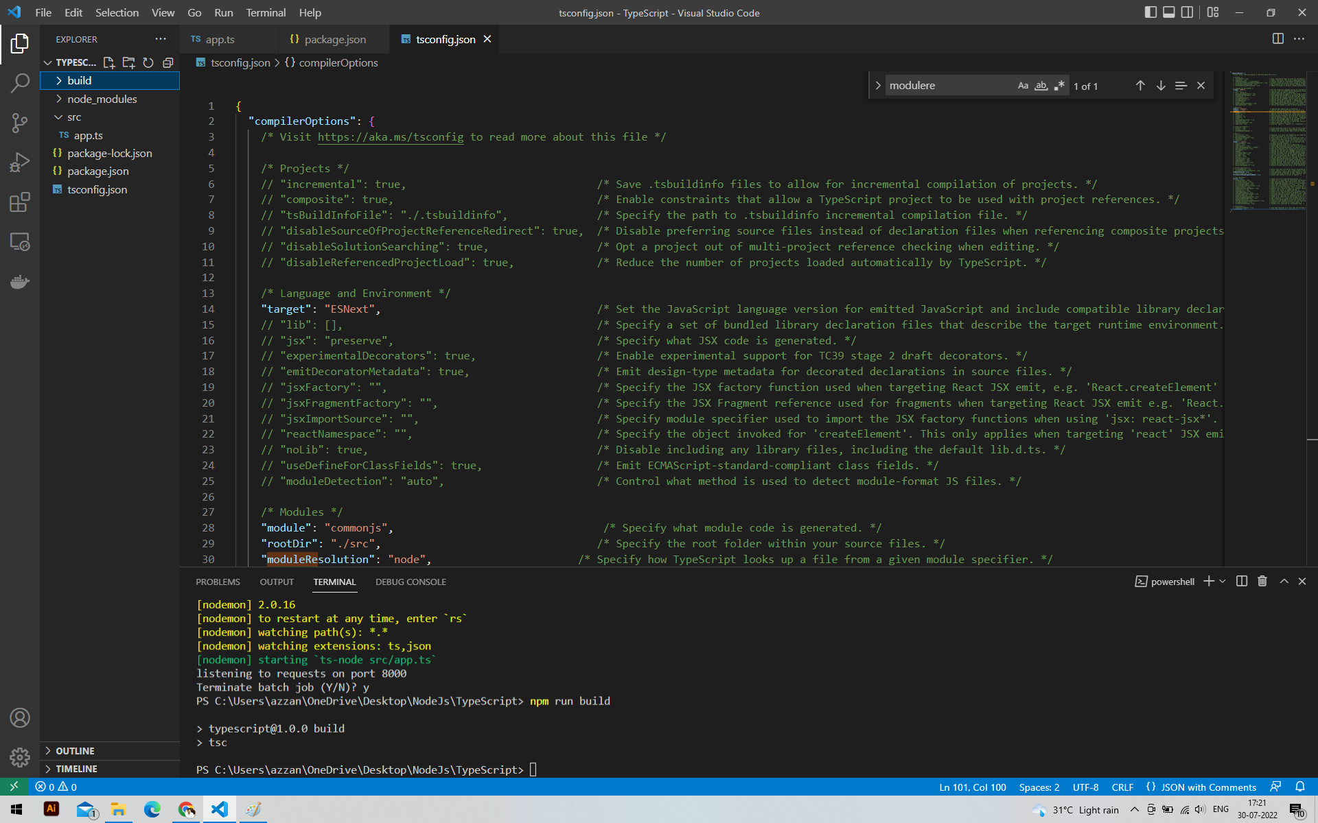The width and height of the screenshot is (1318, 823).
Task: Split the editor to the right
Action: 1277,39
